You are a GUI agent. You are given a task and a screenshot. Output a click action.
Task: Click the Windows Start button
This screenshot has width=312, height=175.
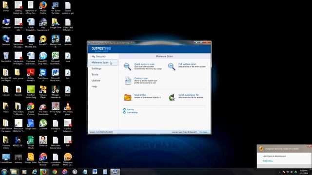click(x=4, y=172)
